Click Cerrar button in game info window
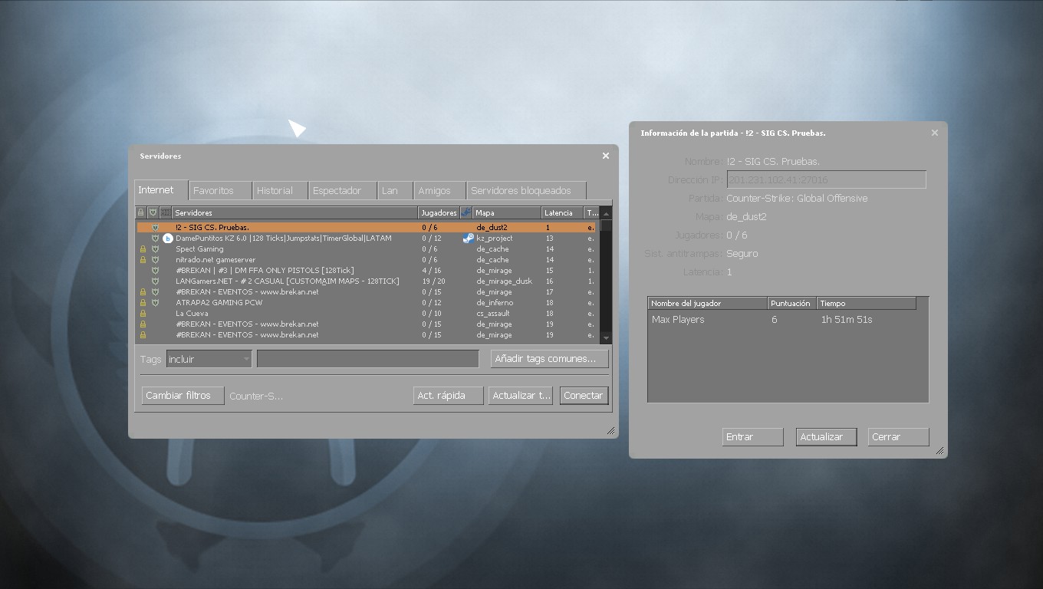 (x=898, y=437)
